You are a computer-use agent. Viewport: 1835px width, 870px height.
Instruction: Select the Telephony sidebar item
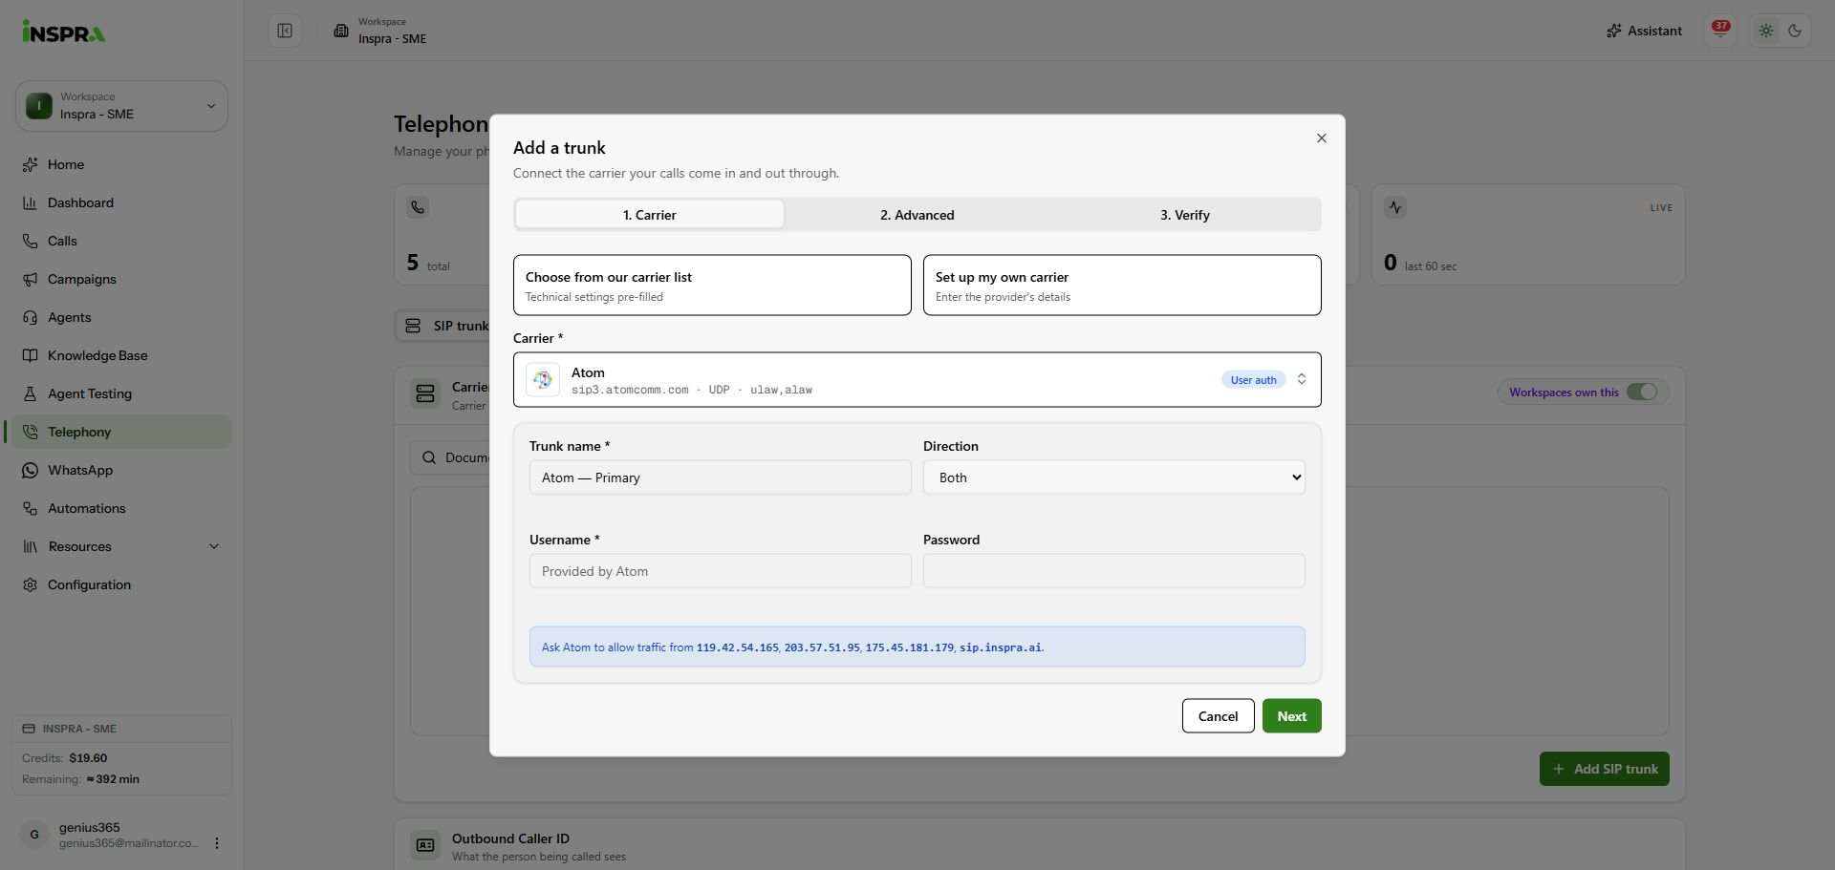point(121,432)
